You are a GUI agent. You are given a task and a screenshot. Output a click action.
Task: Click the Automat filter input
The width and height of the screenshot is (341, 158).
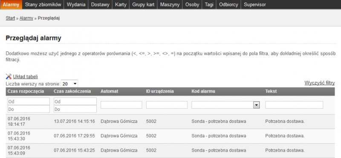click(x=121, y=105)
